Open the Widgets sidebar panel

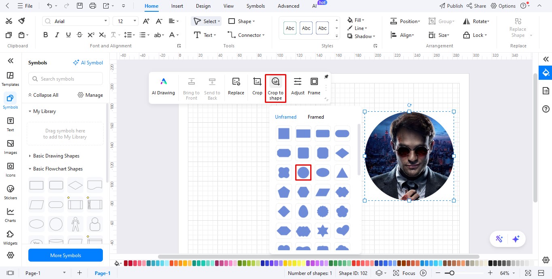pos(11,238)
